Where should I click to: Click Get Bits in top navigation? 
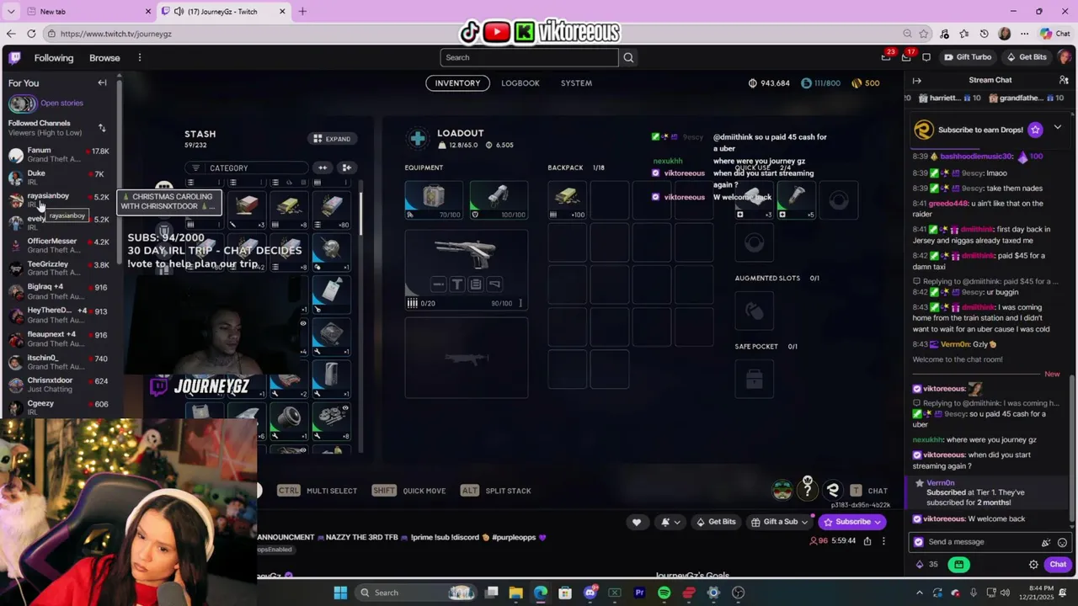point(1027,57)
